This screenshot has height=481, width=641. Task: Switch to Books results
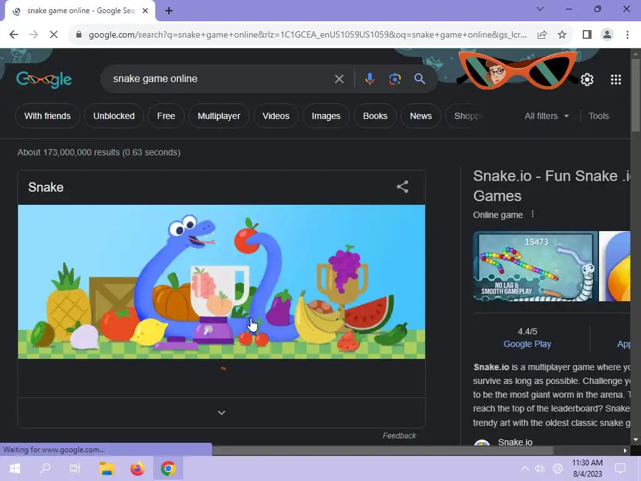point(375,116)
